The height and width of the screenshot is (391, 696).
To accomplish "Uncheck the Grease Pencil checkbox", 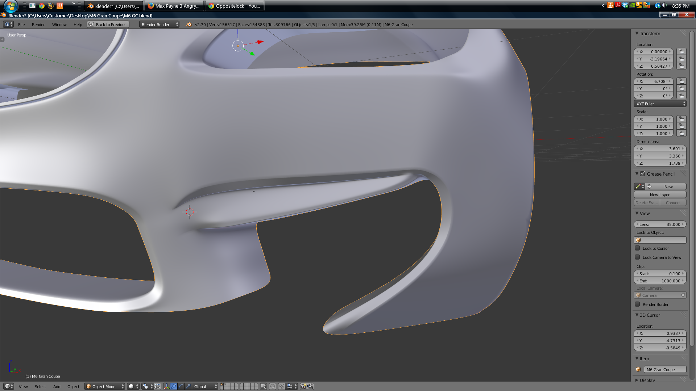I will click(x=642, y=174).
